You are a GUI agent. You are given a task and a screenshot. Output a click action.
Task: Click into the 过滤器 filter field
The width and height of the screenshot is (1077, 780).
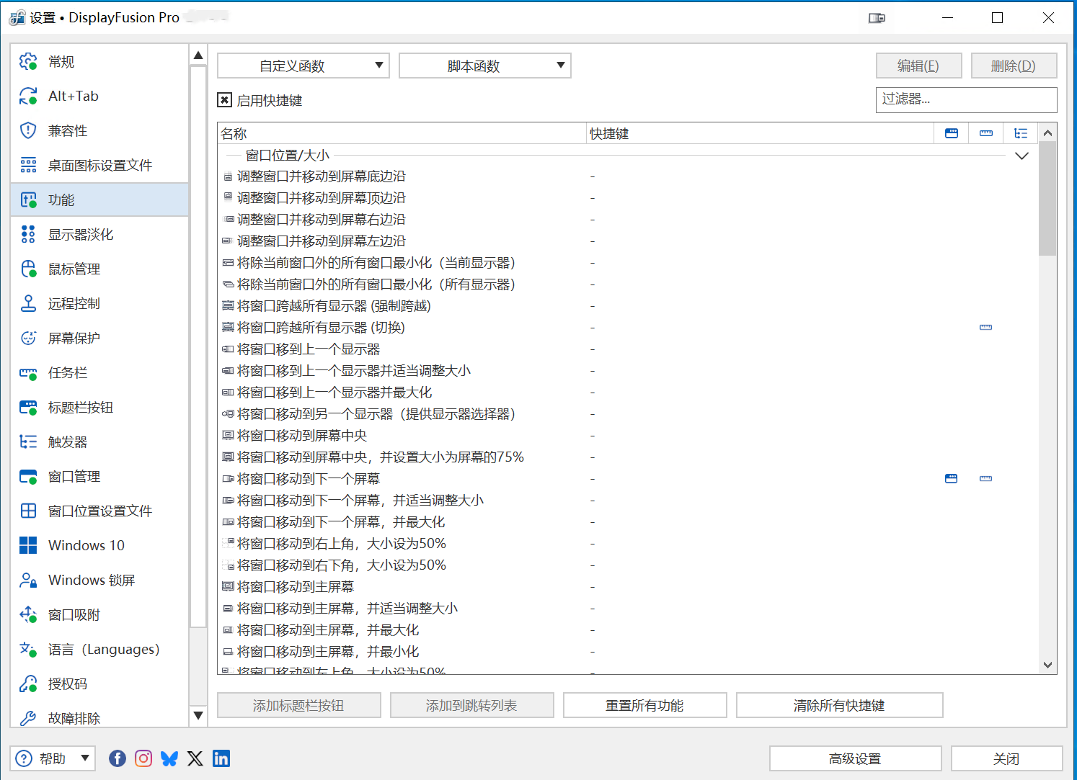pyautogui.click(x=967, y=99)
